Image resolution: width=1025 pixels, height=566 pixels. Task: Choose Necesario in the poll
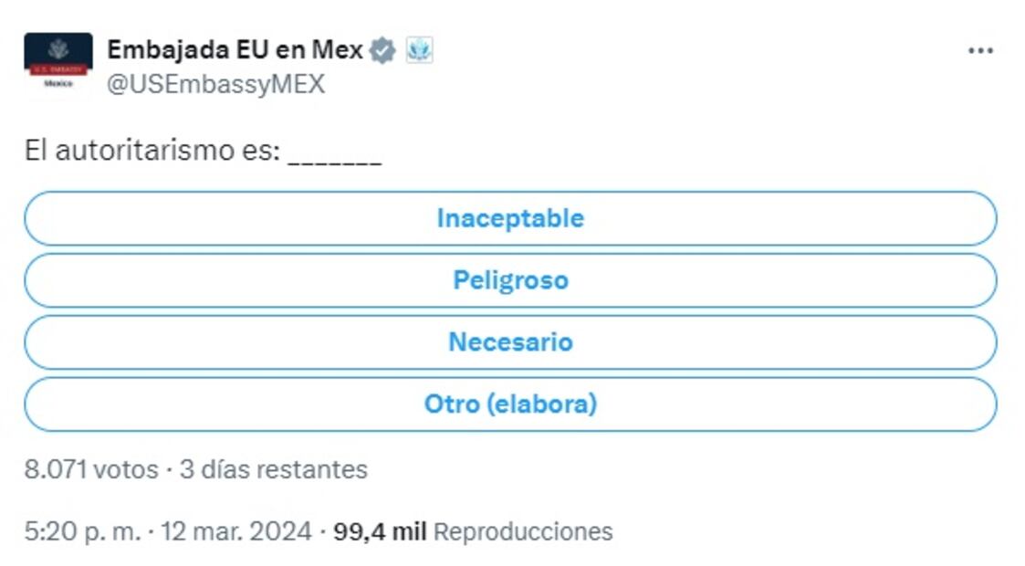tap(509, 341)
